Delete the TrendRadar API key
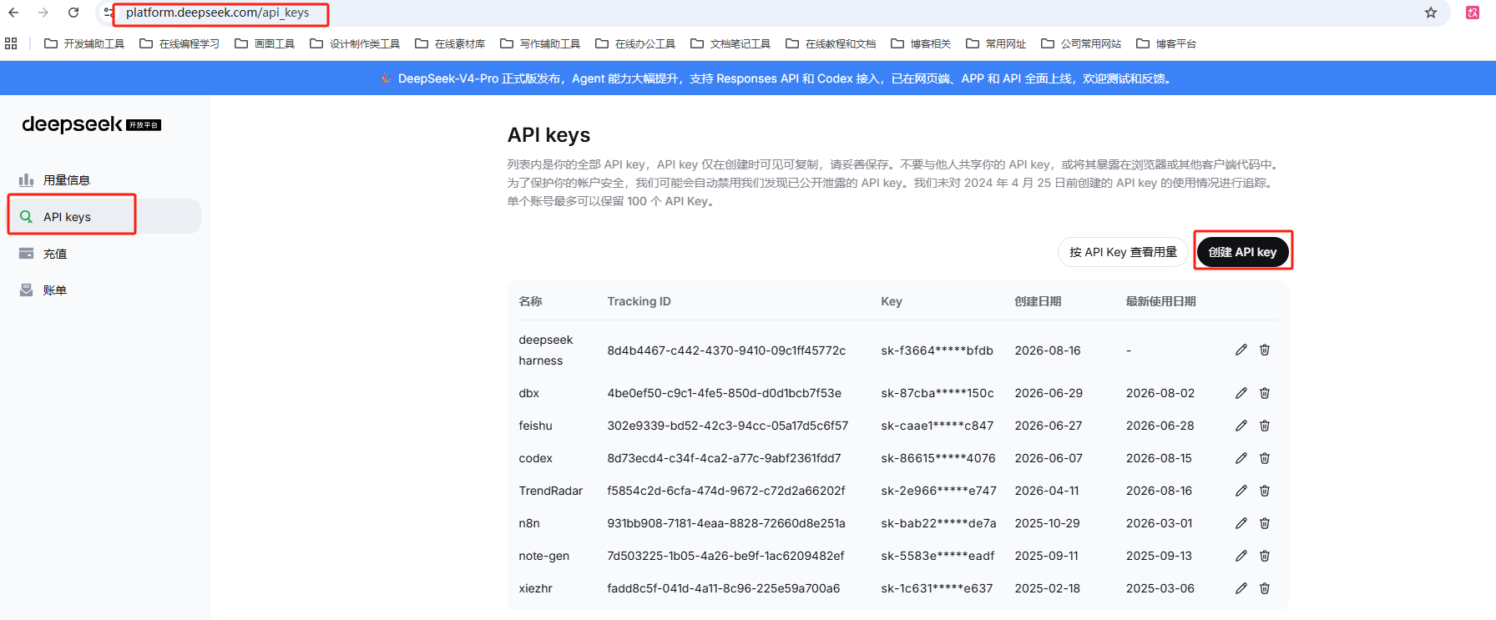This screenshot has width=1496, height=620. [x=1265, y=491]
